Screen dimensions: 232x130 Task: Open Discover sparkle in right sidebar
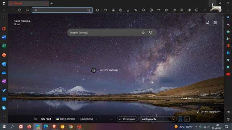pyautogui.click(x=228, y=25)
